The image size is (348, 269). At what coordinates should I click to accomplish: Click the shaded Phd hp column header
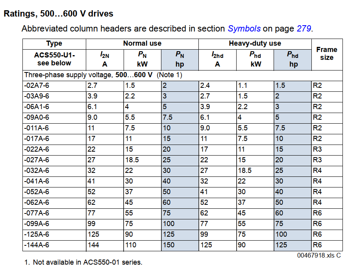(x=292, y=59)
